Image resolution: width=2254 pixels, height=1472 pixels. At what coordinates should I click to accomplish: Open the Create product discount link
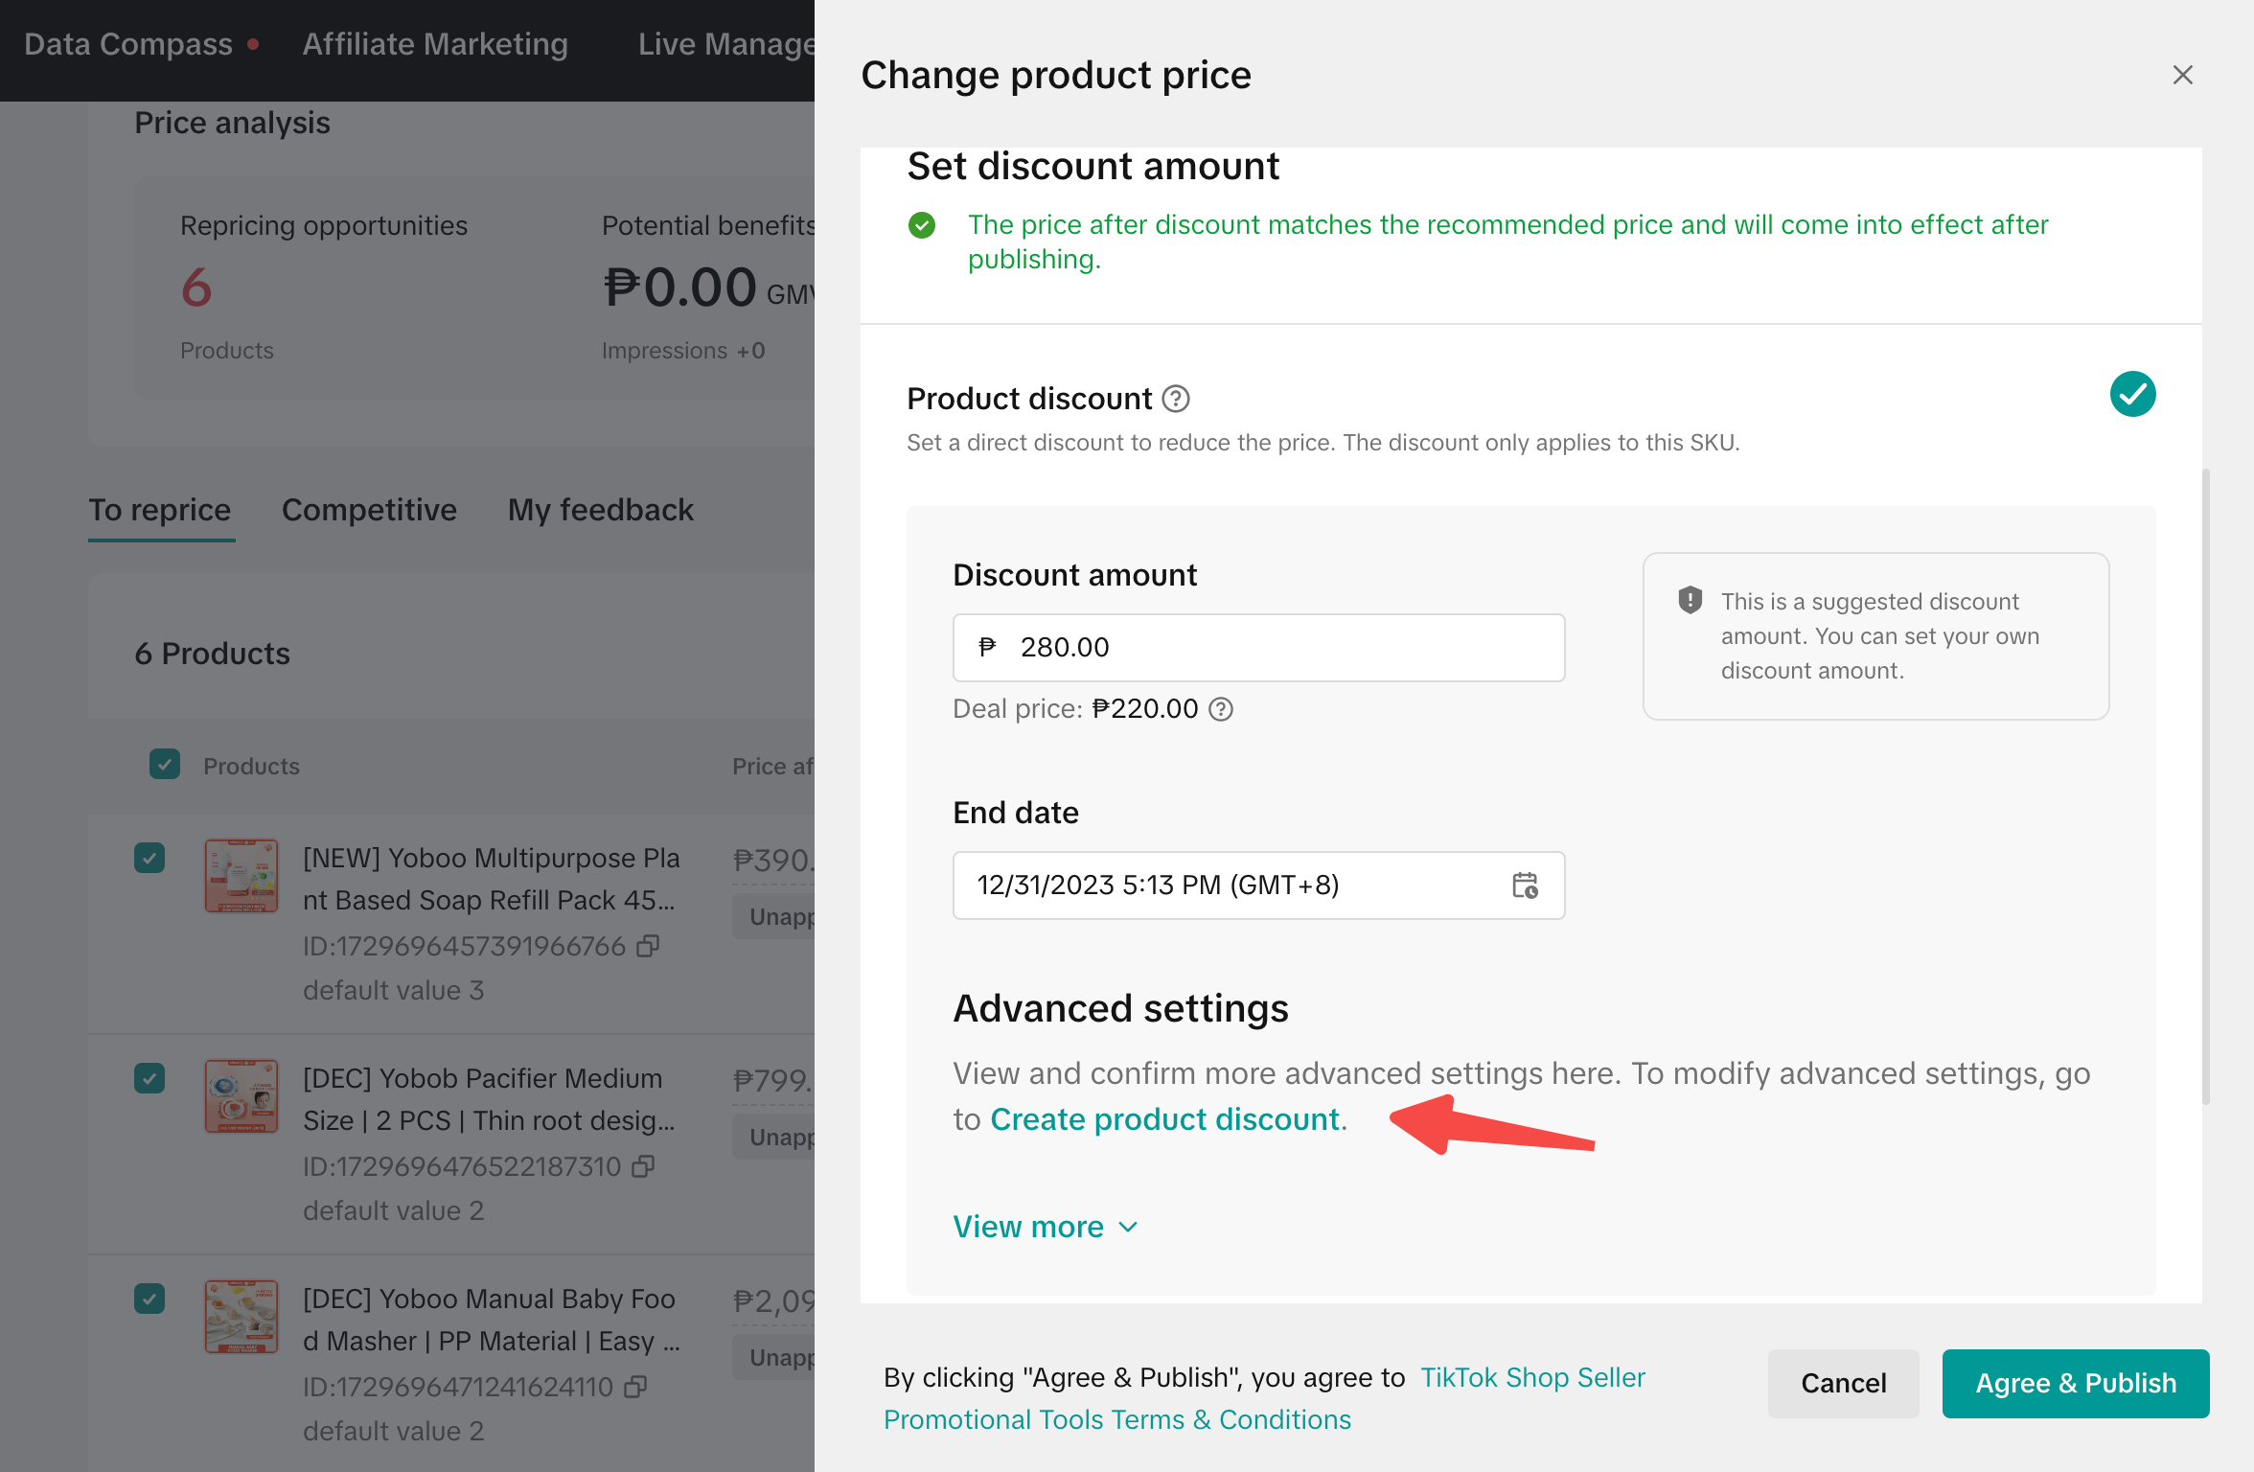point(1164,1119)
